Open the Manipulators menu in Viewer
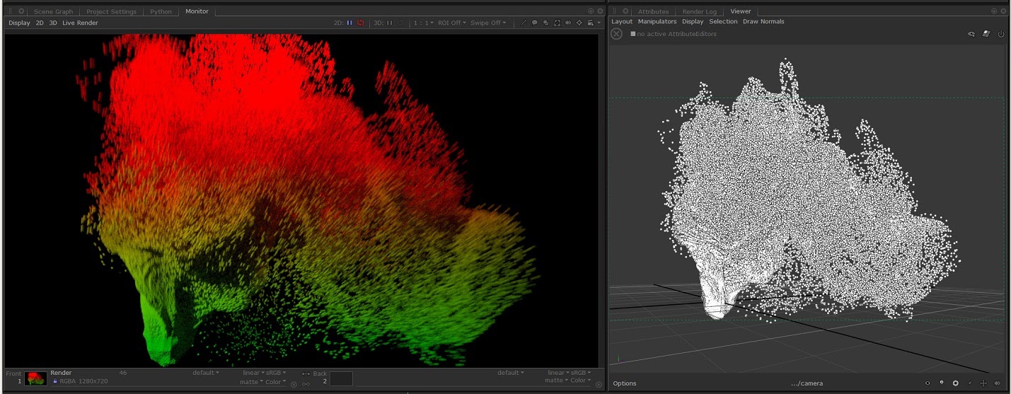 (x=657, y=21)
